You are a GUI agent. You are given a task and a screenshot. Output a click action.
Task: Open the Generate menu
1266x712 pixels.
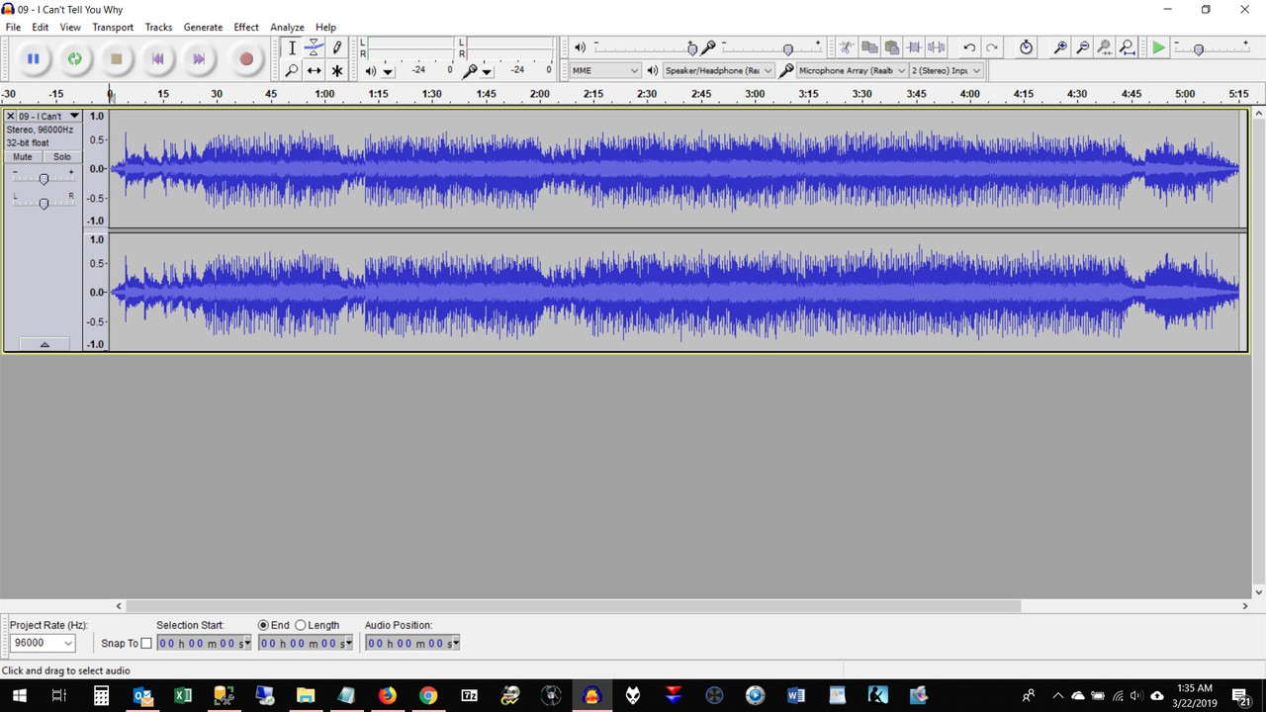coord(203,27)
